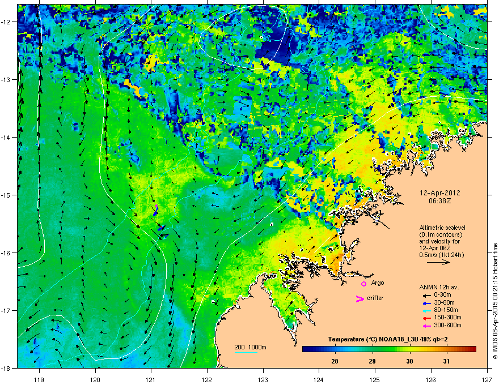The width and height of the screenshot is (499, 385).
Task: Click the colorbar tick label '29'
Action: [372, 361]
